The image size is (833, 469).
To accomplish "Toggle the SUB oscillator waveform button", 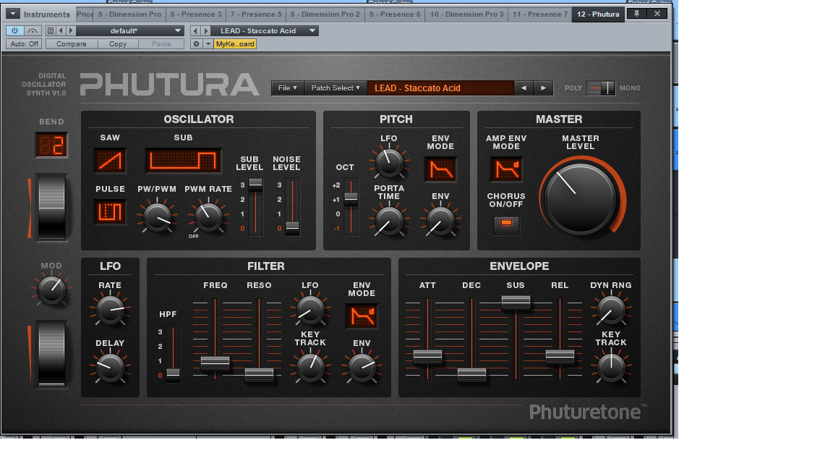I will tap(183, 161).
